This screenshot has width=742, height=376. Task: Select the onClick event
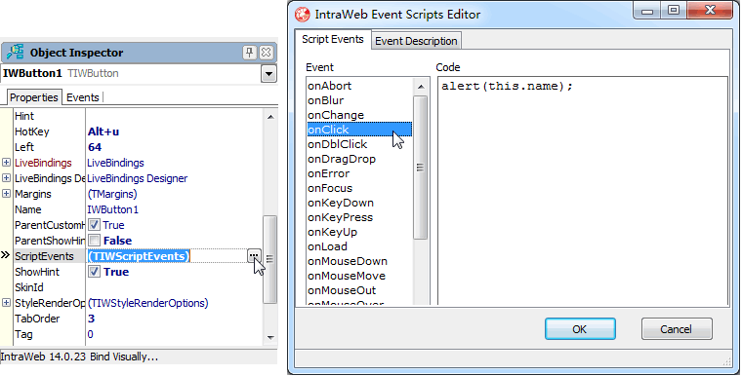[359, 130]
